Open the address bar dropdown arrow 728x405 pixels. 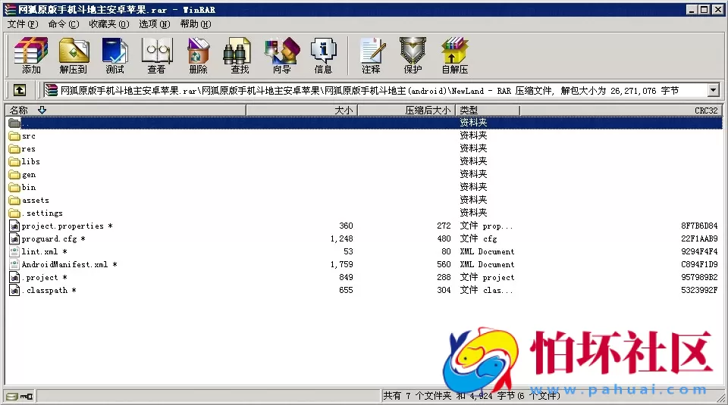714,90
